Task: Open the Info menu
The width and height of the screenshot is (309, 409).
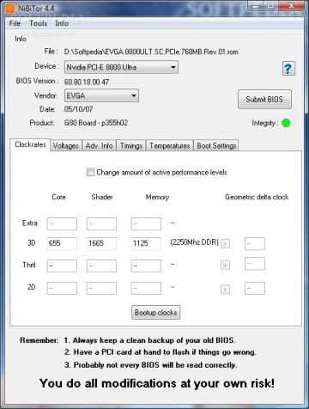Action: tap(62, 23)
